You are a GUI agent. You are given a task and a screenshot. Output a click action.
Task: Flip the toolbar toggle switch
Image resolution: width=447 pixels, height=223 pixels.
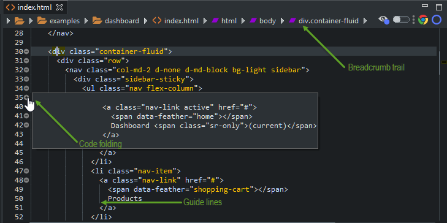(401, 20)
